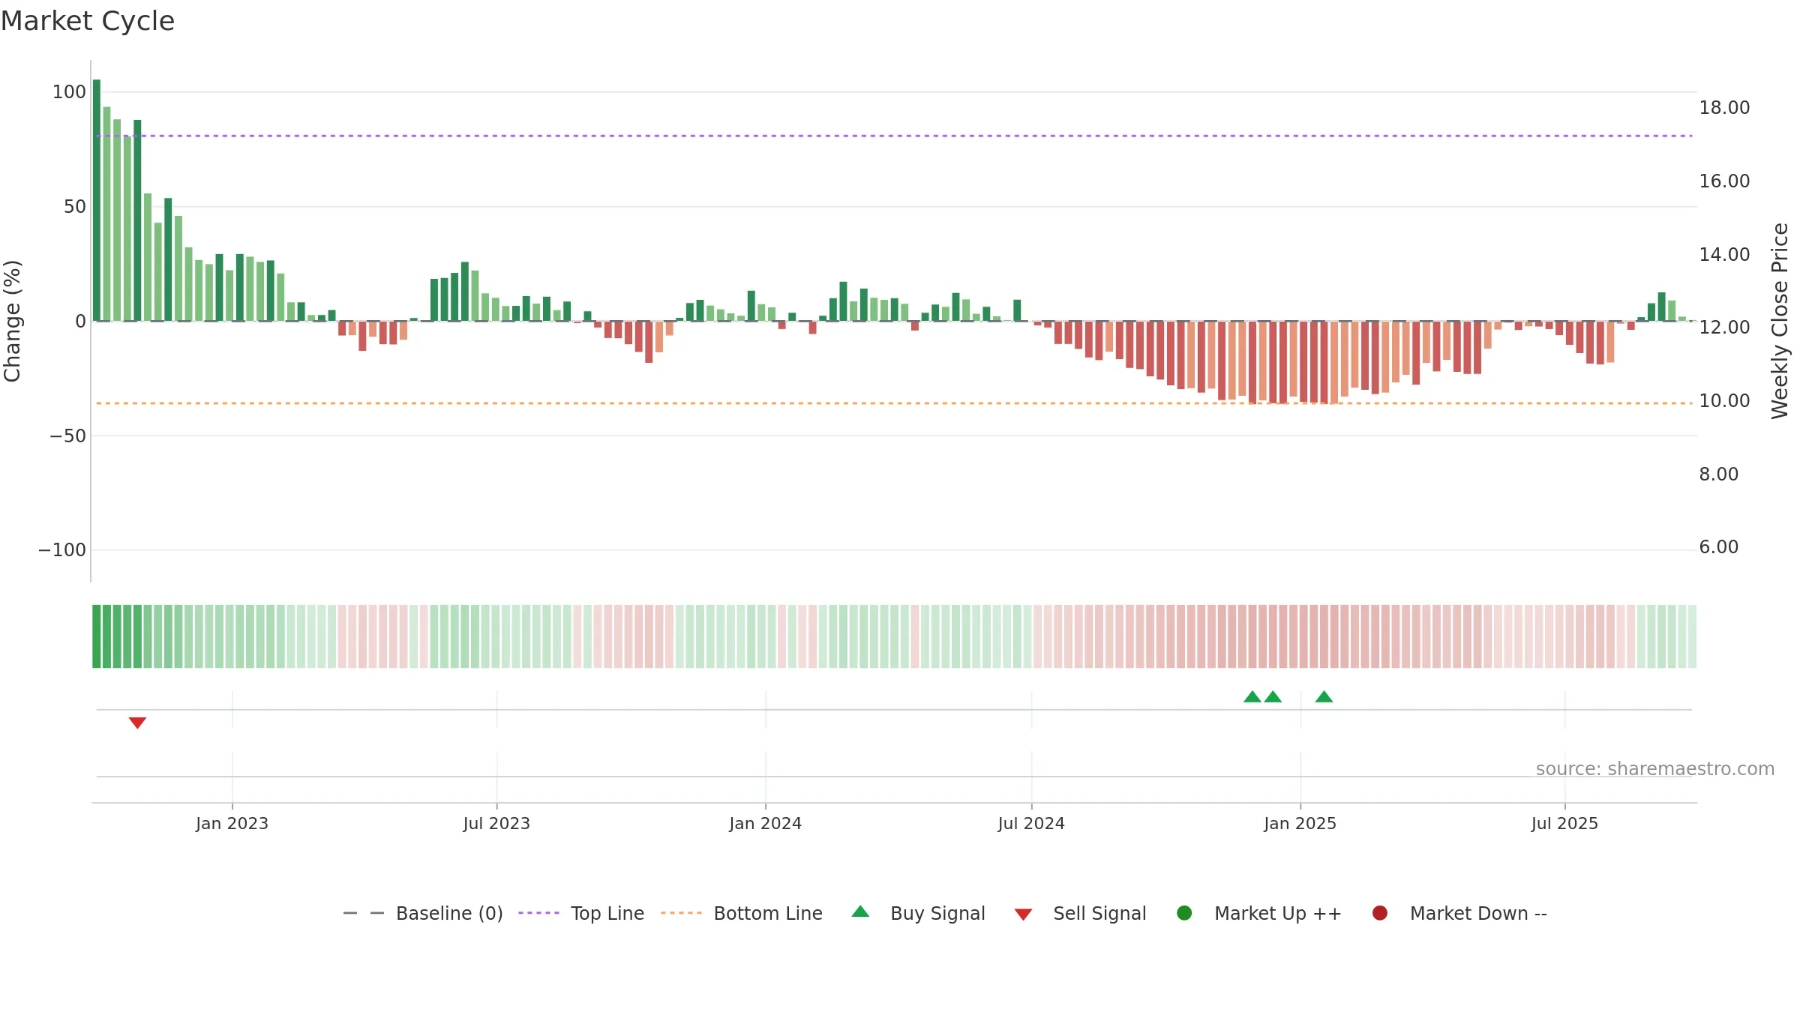
Task: Click the Market Cycle chart title
Action: coord(88,21)
